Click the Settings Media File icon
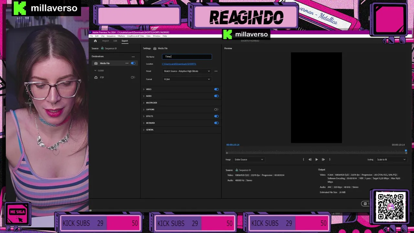The width and height of the screenshot is (414, 233). 155,48
